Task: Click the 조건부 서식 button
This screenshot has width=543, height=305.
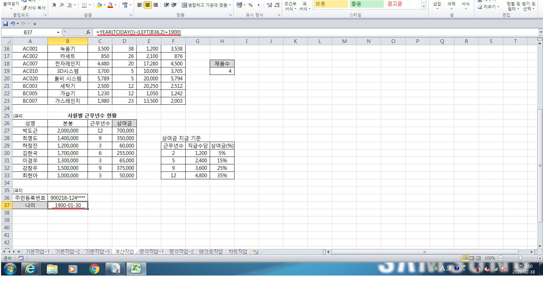Action: 291,6
